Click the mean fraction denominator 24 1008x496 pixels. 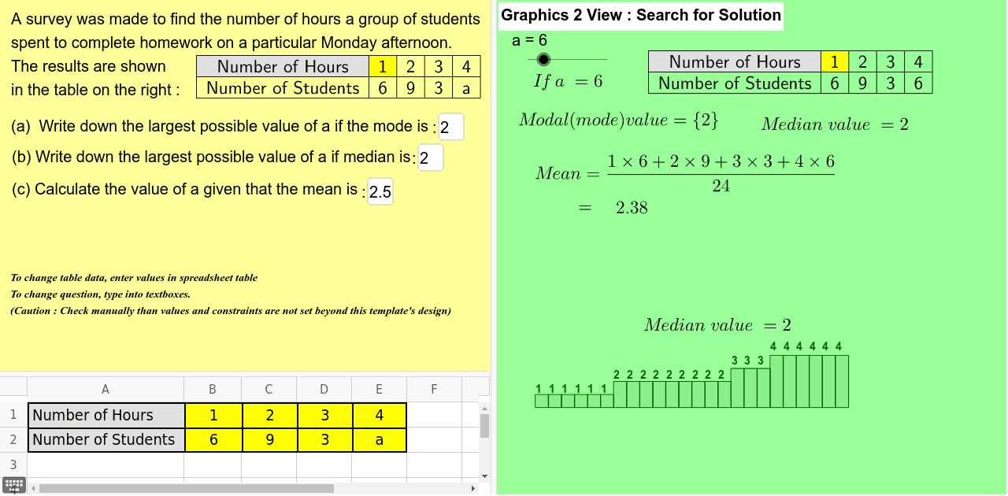721,187
